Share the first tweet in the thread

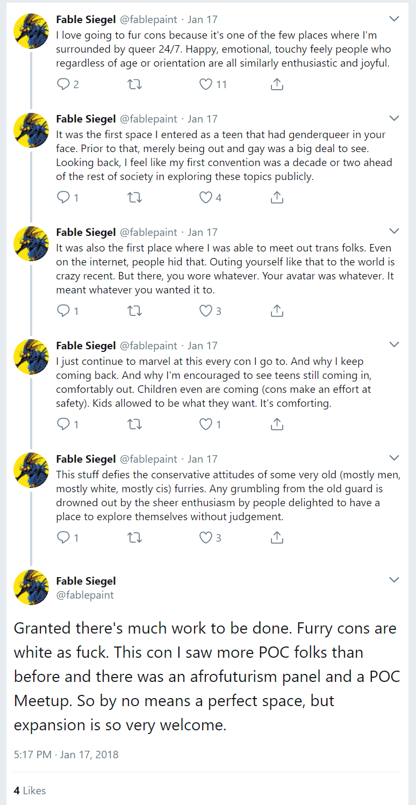(x=276, y=84)
